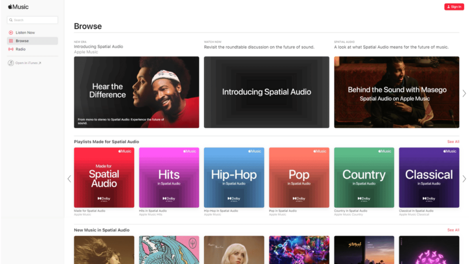Image resolution: width=470 pixels, height=264 pixels.
Task: Open the Hip-Hop in Spatial Audio playlist
Action: (x=234, y=177)
